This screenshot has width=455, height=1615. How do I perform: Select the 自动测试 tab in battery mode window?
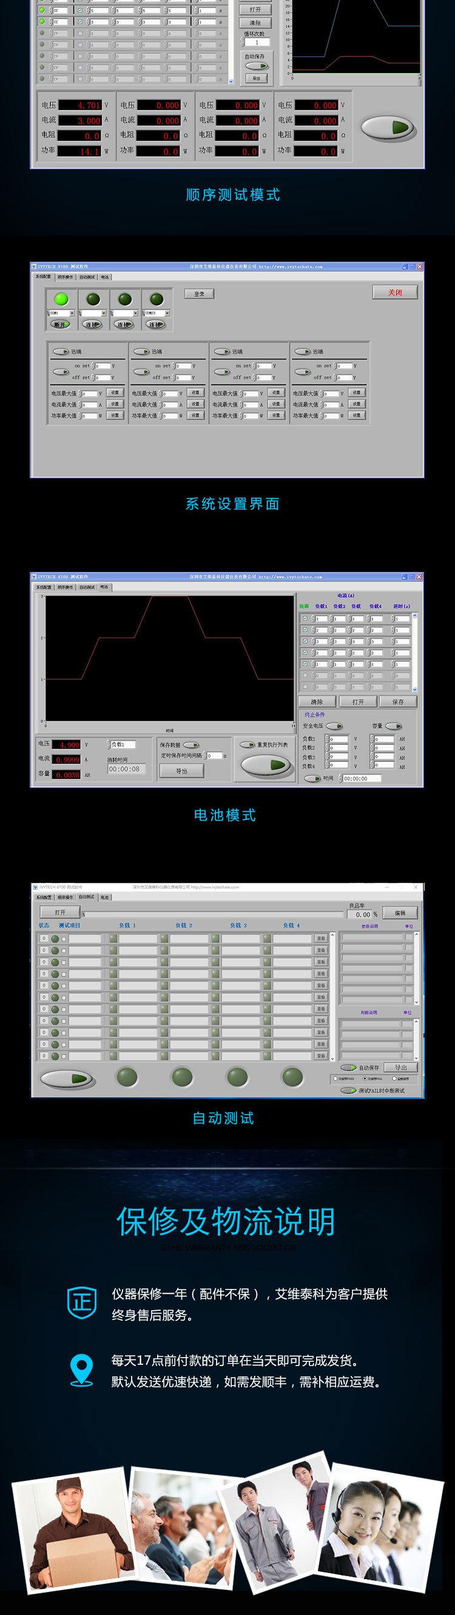tap(87, 588)
